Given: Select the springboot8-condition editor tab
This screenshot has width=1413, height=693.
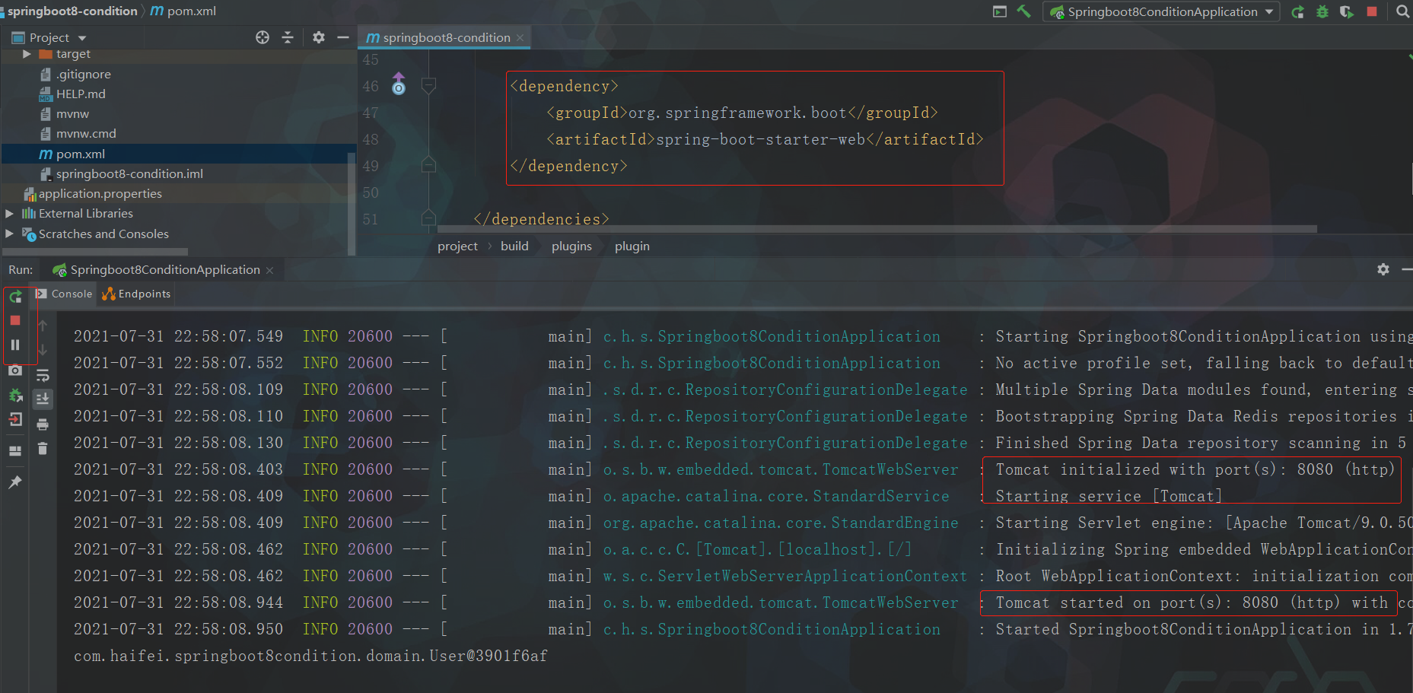Looking at the screenshot, I should (444, 37).
